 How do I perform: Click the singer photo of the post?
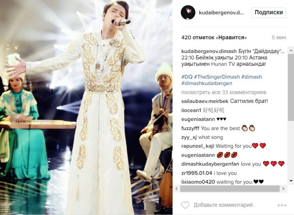tap(86, 107)
